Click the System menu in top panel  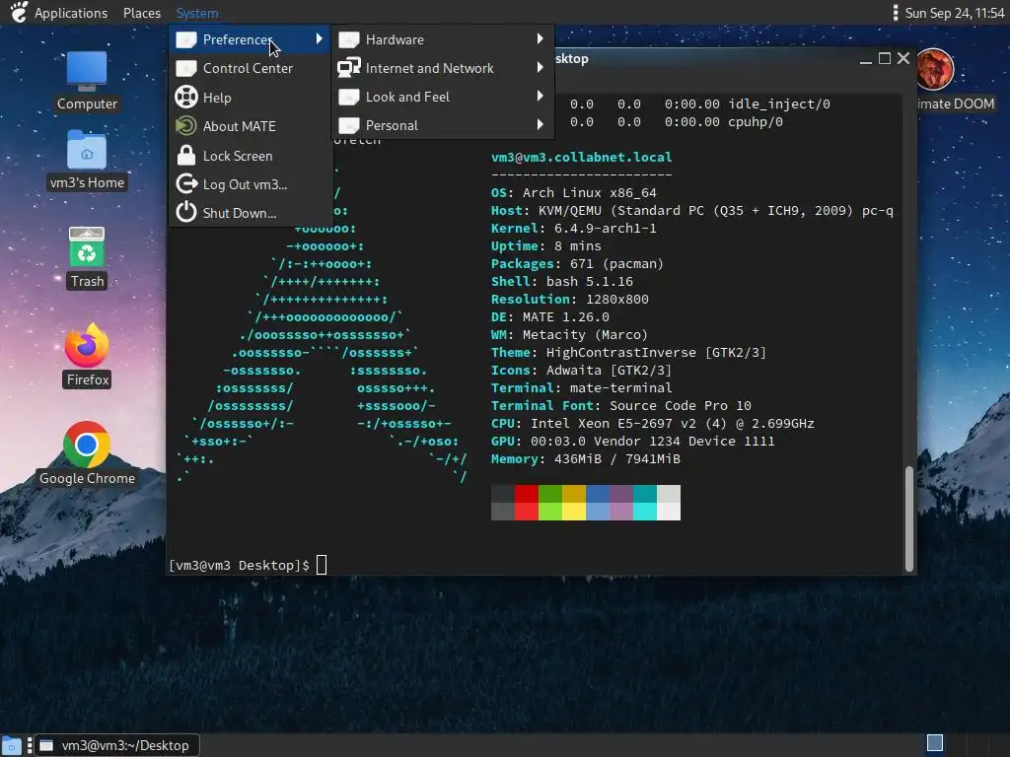[x=197, y=13]
